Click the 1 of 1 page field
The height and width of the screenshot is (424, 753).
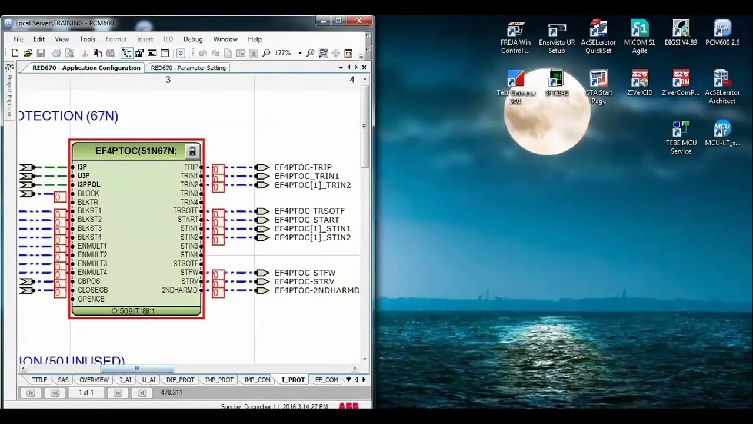coord(86,393)
